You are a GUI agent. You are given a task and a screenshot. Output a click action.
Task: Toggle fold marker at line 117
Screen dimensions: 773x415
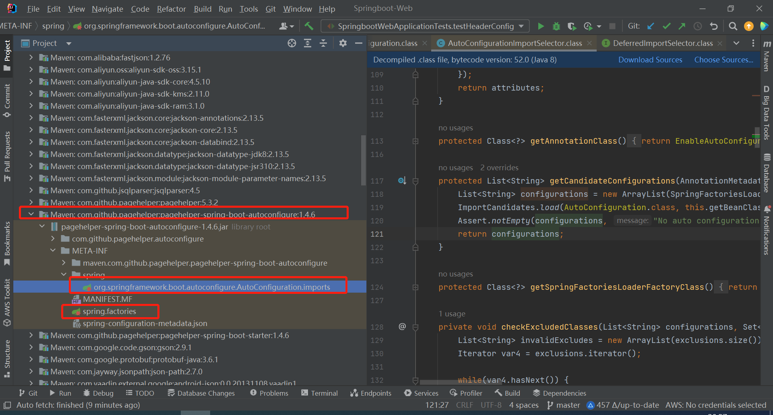coord(415,181)
